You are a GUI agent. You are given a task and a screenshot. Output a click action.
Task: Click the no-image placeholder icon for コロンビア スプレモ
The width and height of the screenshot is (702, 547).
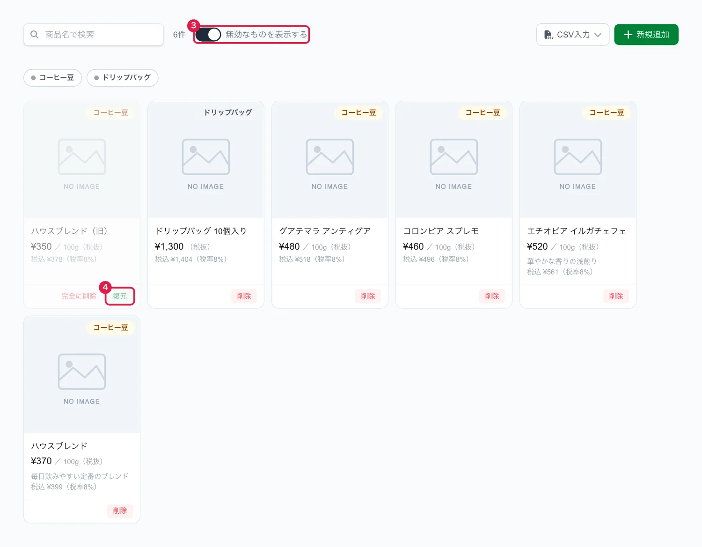454,157
